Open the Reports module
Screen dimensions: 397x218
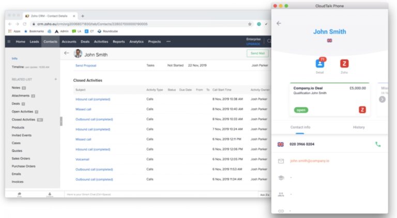119,42
